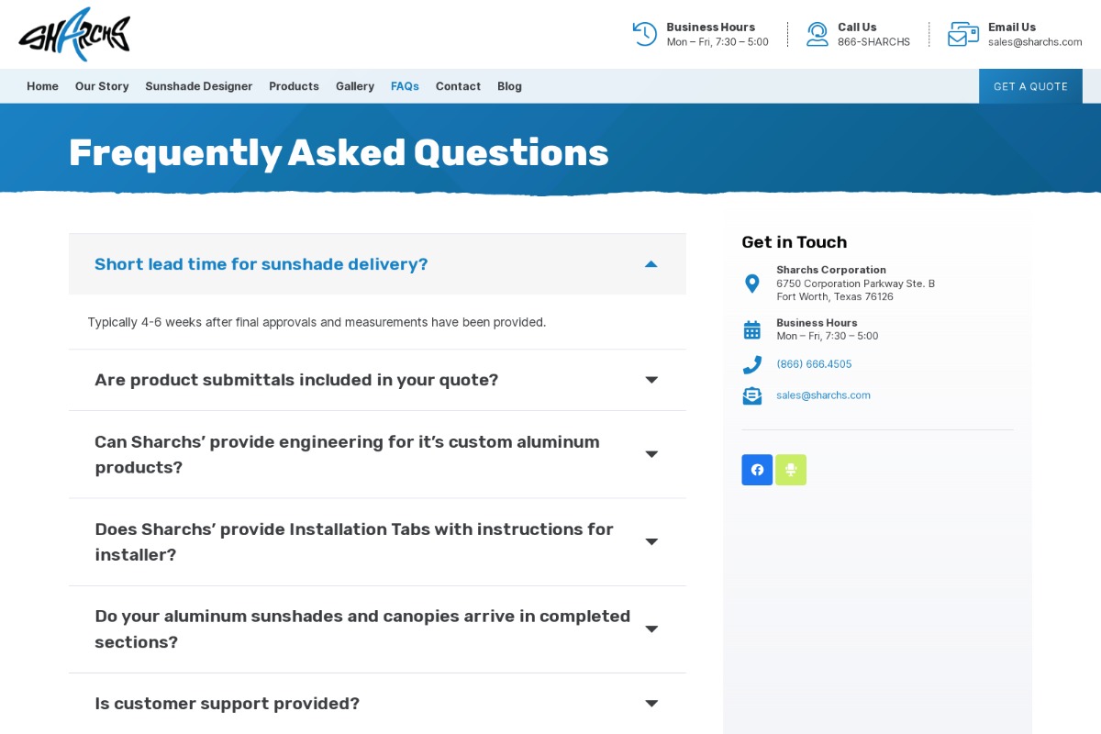Click the Call Us headset icon

click(817, 34)
